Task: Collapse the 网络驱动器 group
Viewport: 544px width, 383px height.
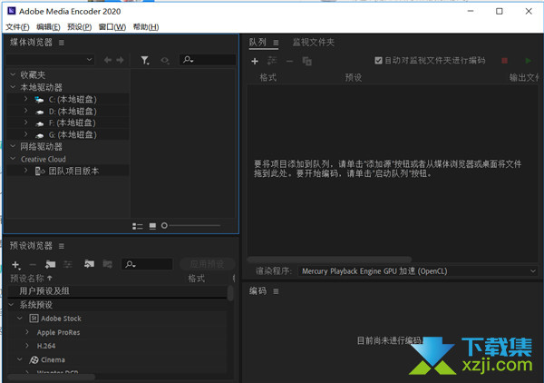Action: coord(14,146)
